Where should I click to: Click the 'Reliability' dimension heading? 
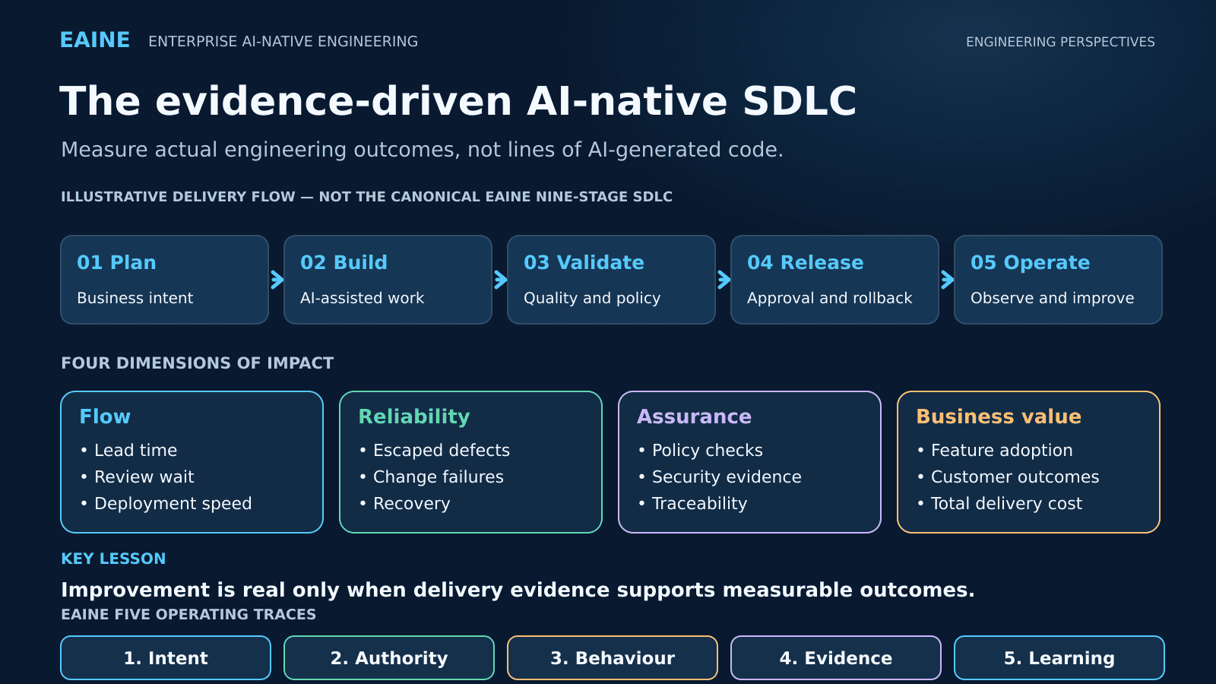[414, 416]
